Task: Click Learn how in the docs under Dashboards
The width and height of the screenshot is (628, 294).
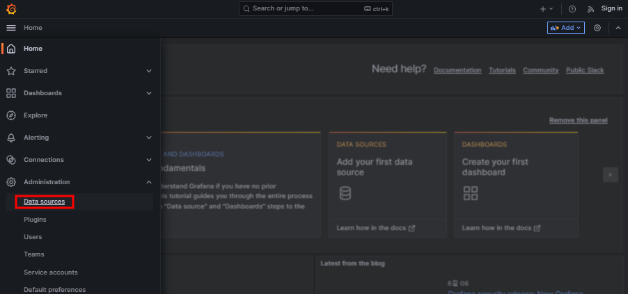Action: [501, 228]
